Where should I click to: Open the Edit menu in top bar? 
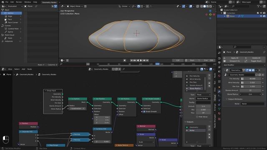click(12, 2)
